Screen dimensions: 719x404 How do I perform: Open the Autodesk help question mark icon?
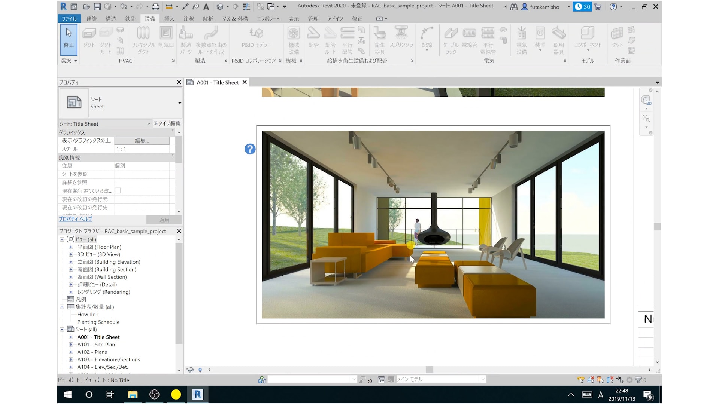613,7
